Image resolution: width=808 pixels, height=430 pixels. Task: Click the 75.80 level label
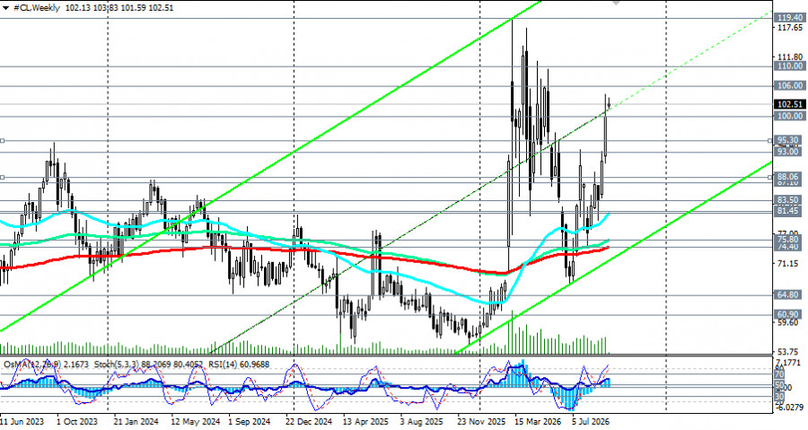tap(790, 240)
